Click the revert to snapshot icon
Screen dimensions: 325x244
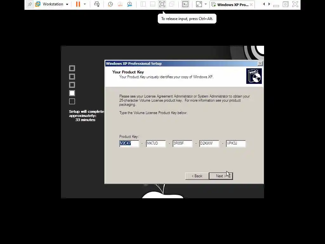[120, 4]
